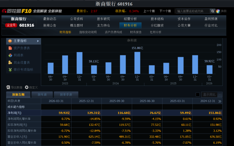Open 自定义 gear settings
The height and width of the screenshot is (146, 234).
pyautogui.click(x=27, y=87)
